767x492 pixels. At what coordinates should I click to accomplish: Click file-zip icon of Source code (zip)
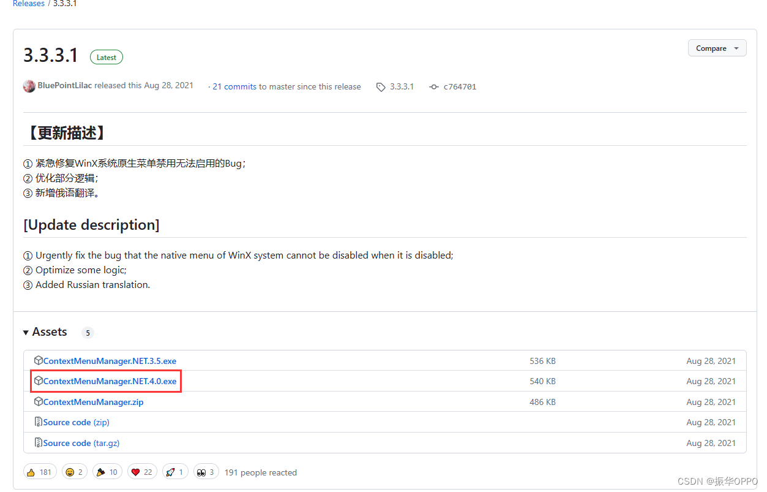39,422
